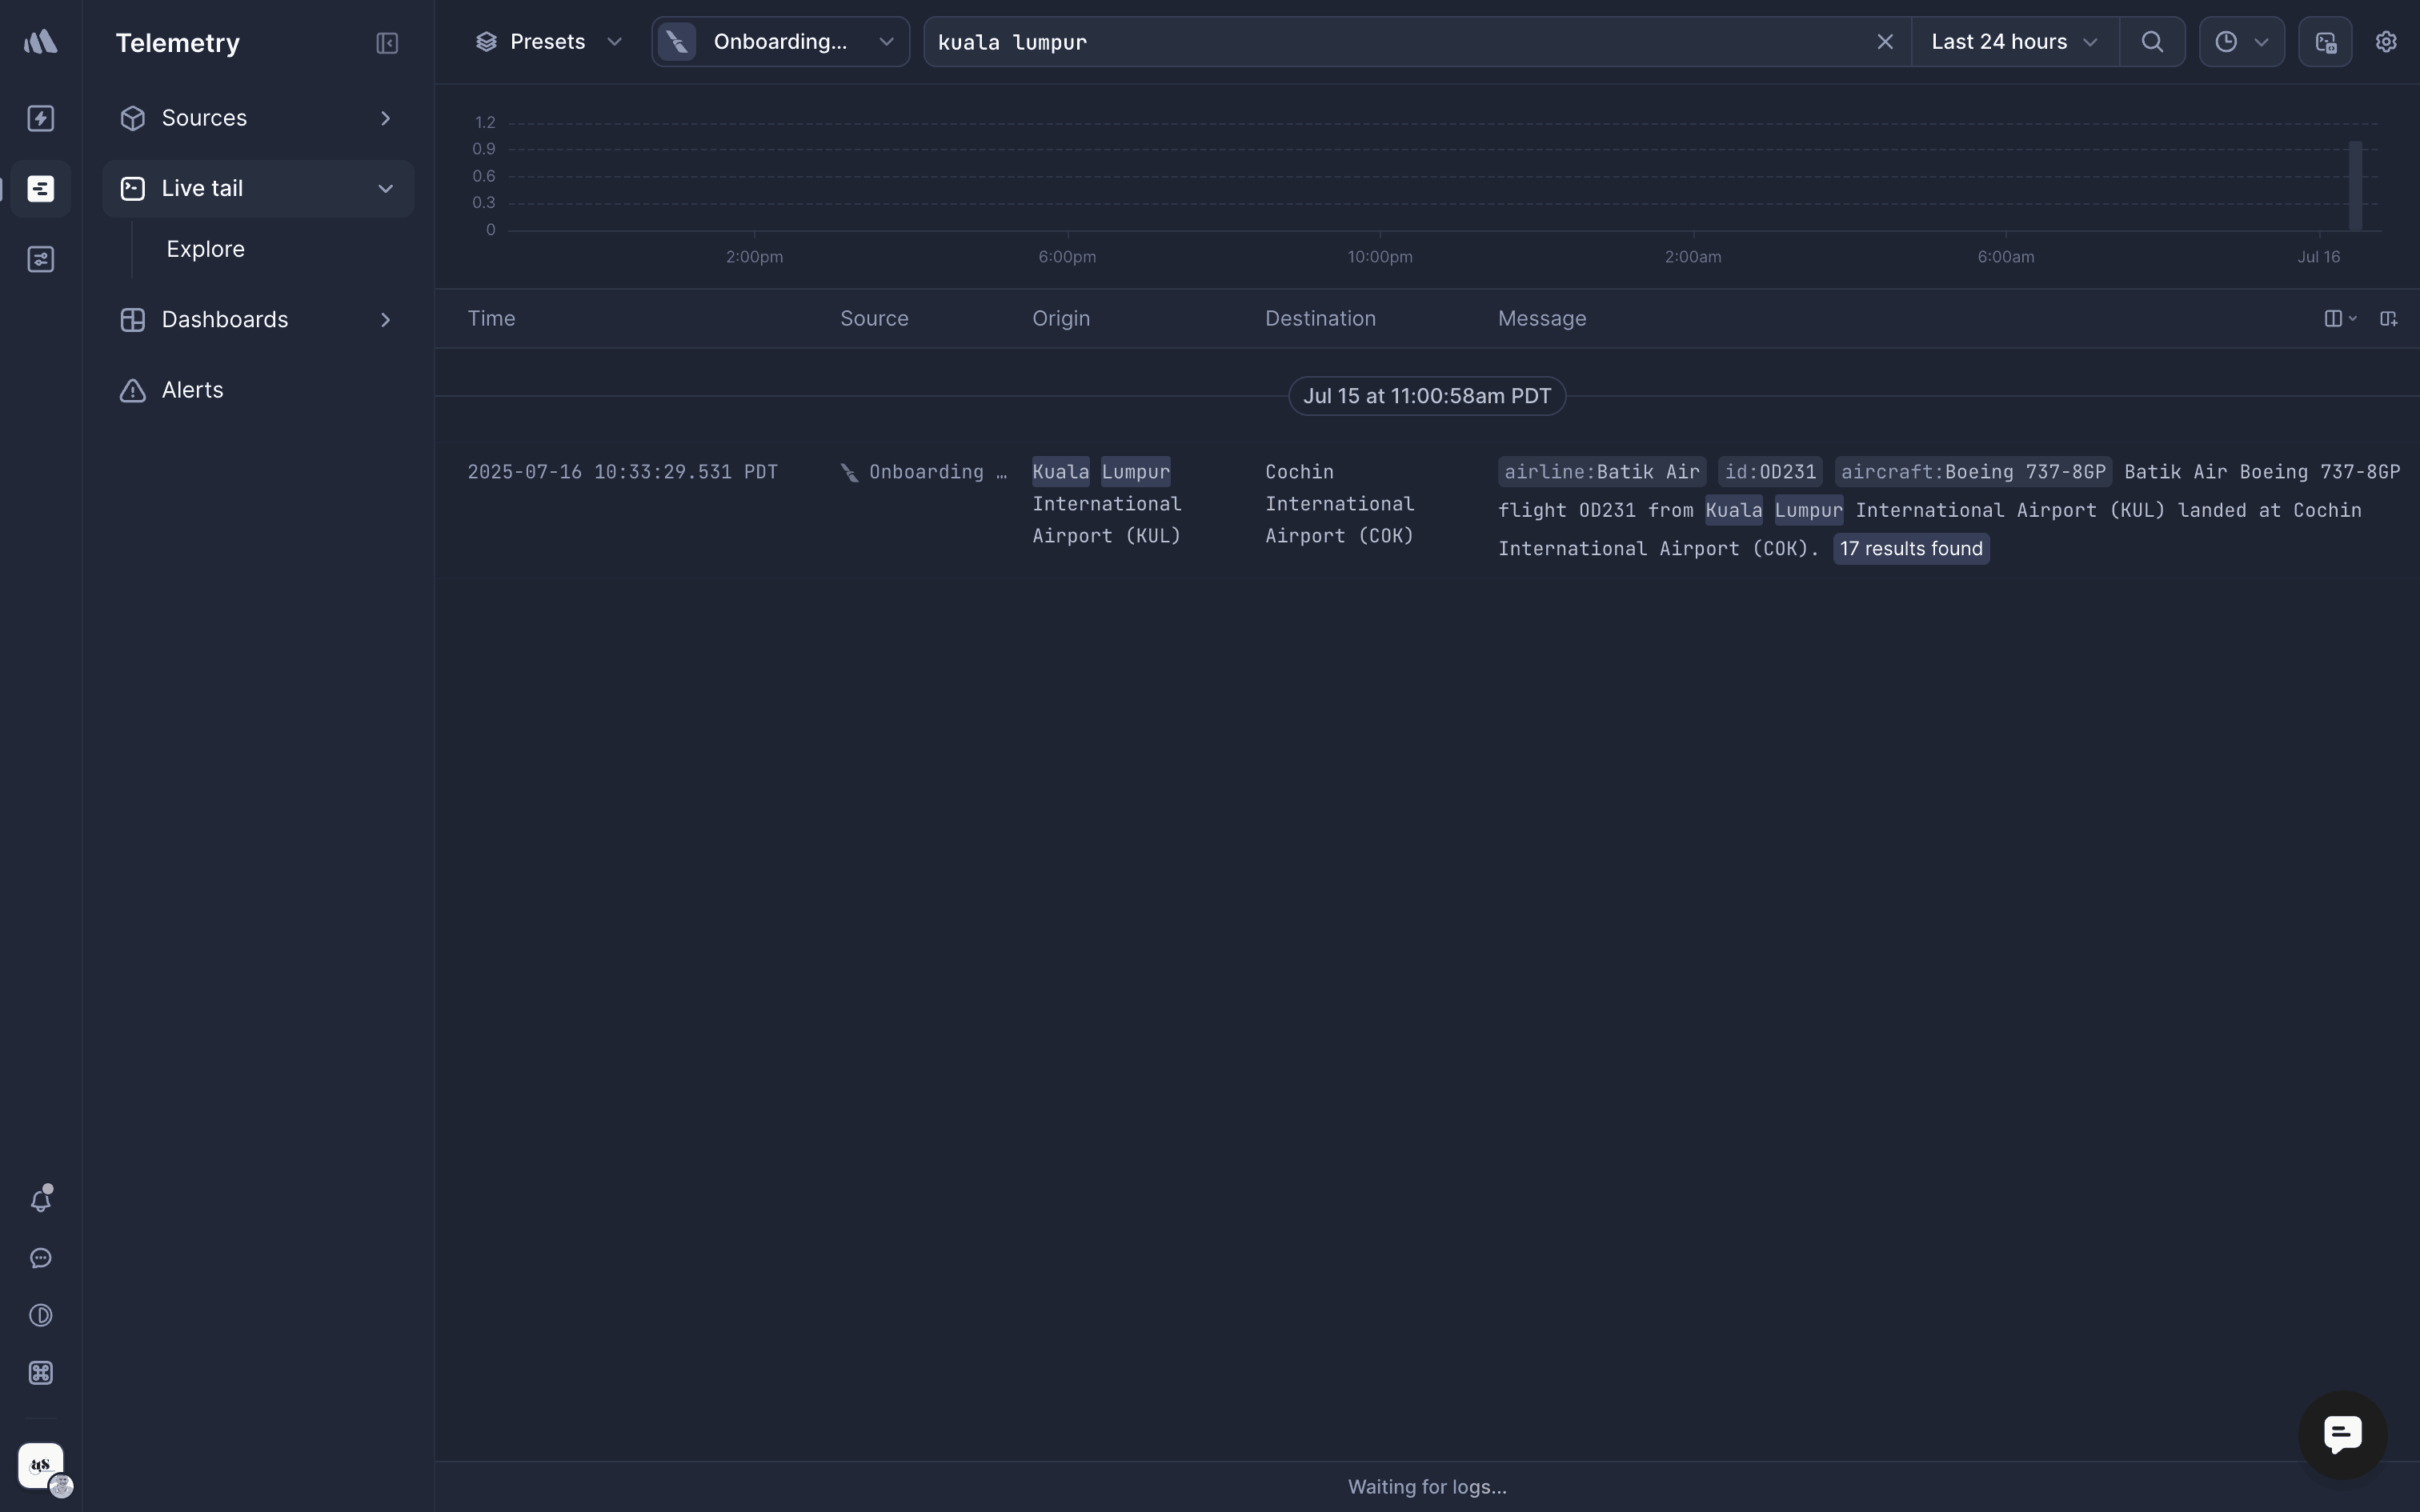Open the support chat bubble widget

pos(2342,1434)
